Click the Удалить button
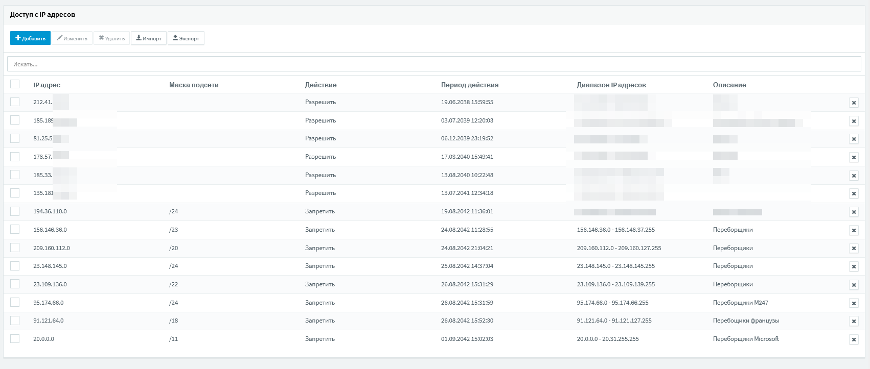The height and width of the screenshot is (369, 870). click(112, 38)
